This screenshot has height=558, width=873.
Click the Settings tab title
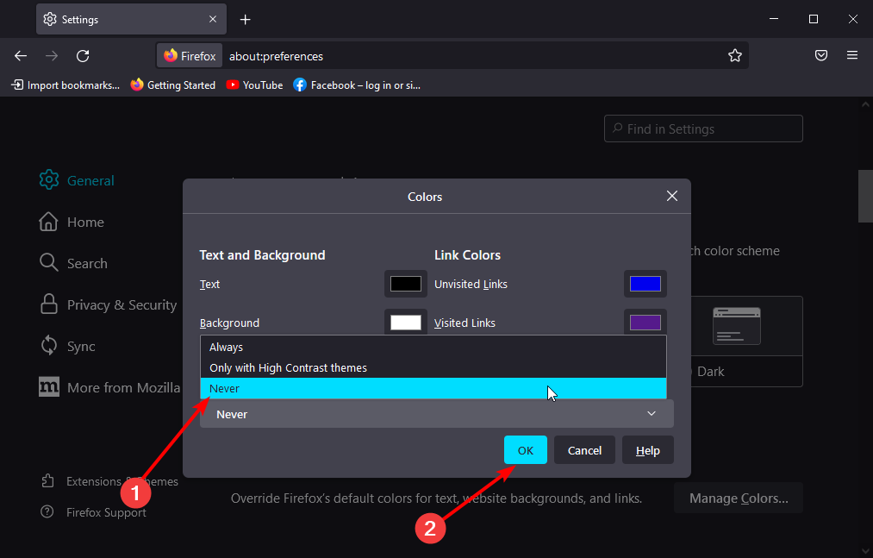coord(80,20)
